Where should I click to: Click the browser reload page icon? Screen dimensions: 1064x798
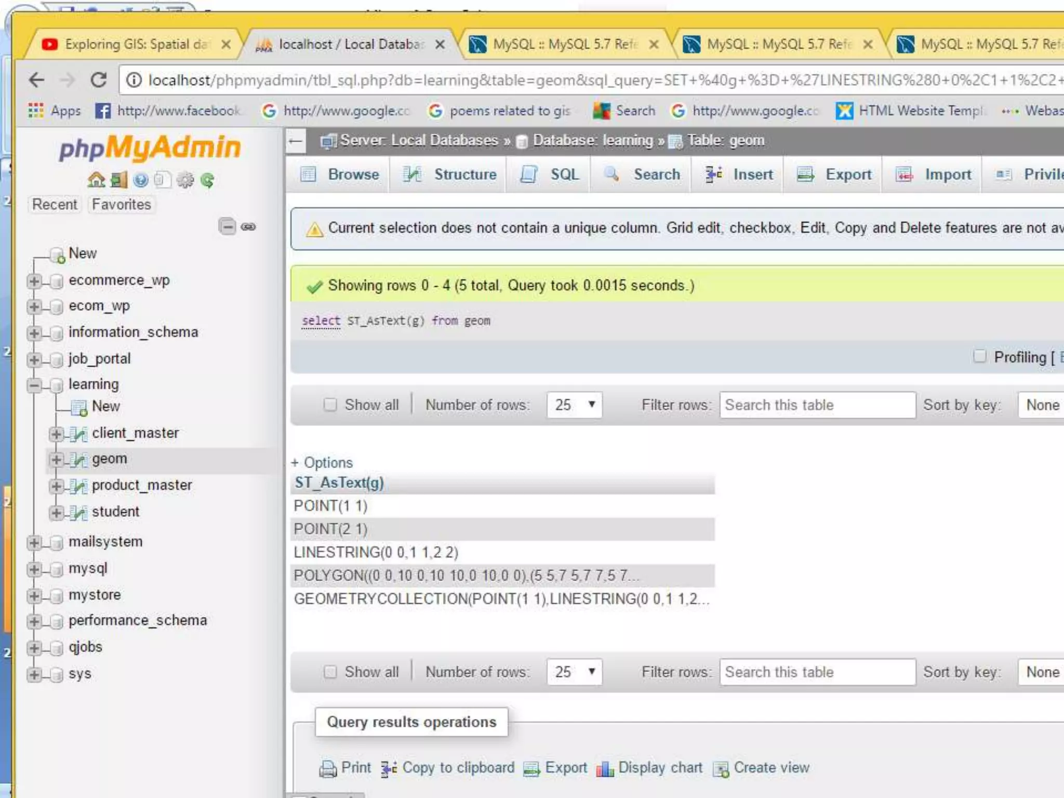pos(99,80)
